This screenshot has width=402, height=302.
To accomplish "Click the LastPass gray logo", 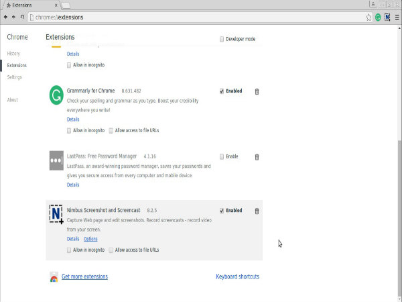I will (56, 160).
